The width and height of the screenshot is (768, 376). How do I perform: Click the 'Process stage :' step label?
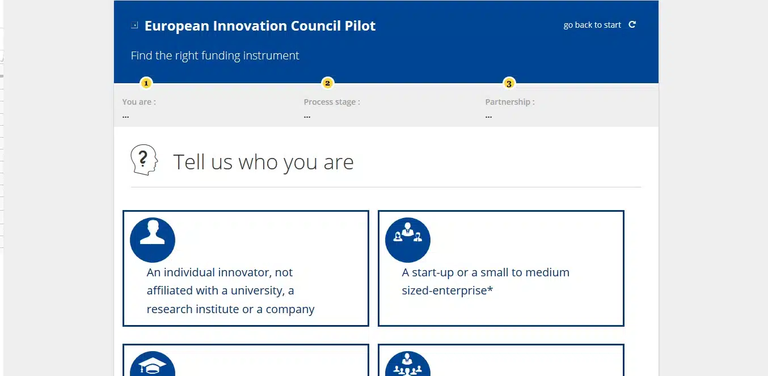click(332, 102)
